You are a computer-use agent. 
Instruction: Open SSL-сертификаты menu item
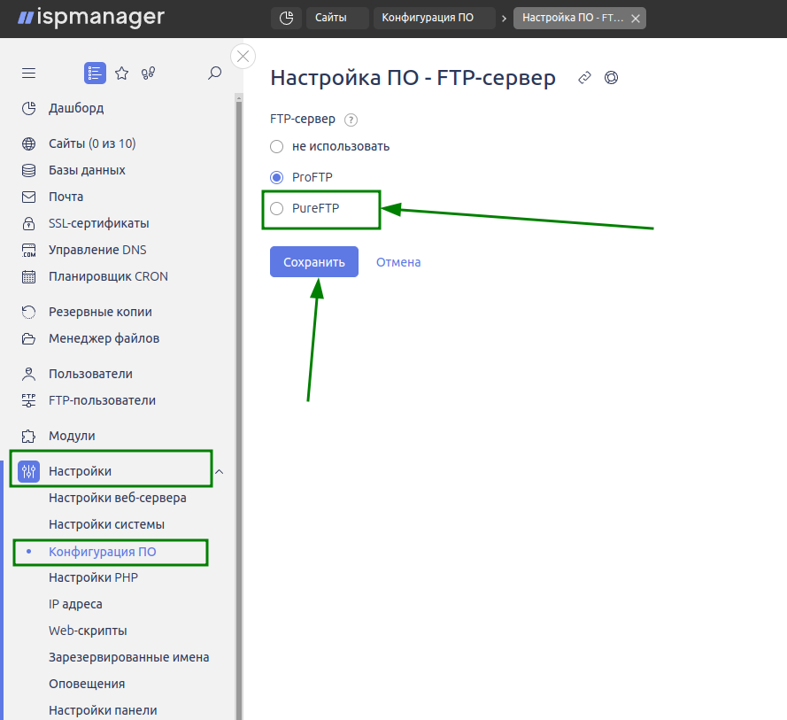99,223
